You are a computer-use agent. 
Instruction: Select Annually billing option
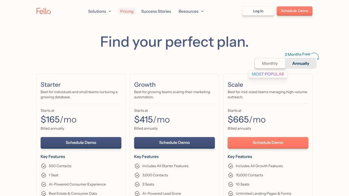tap(300, 63)
